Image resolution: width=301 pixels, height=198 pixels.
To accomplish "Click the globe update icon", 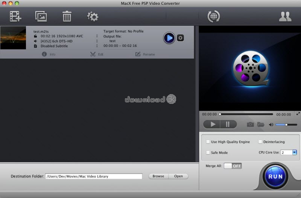I will click(x=214, y=16).
